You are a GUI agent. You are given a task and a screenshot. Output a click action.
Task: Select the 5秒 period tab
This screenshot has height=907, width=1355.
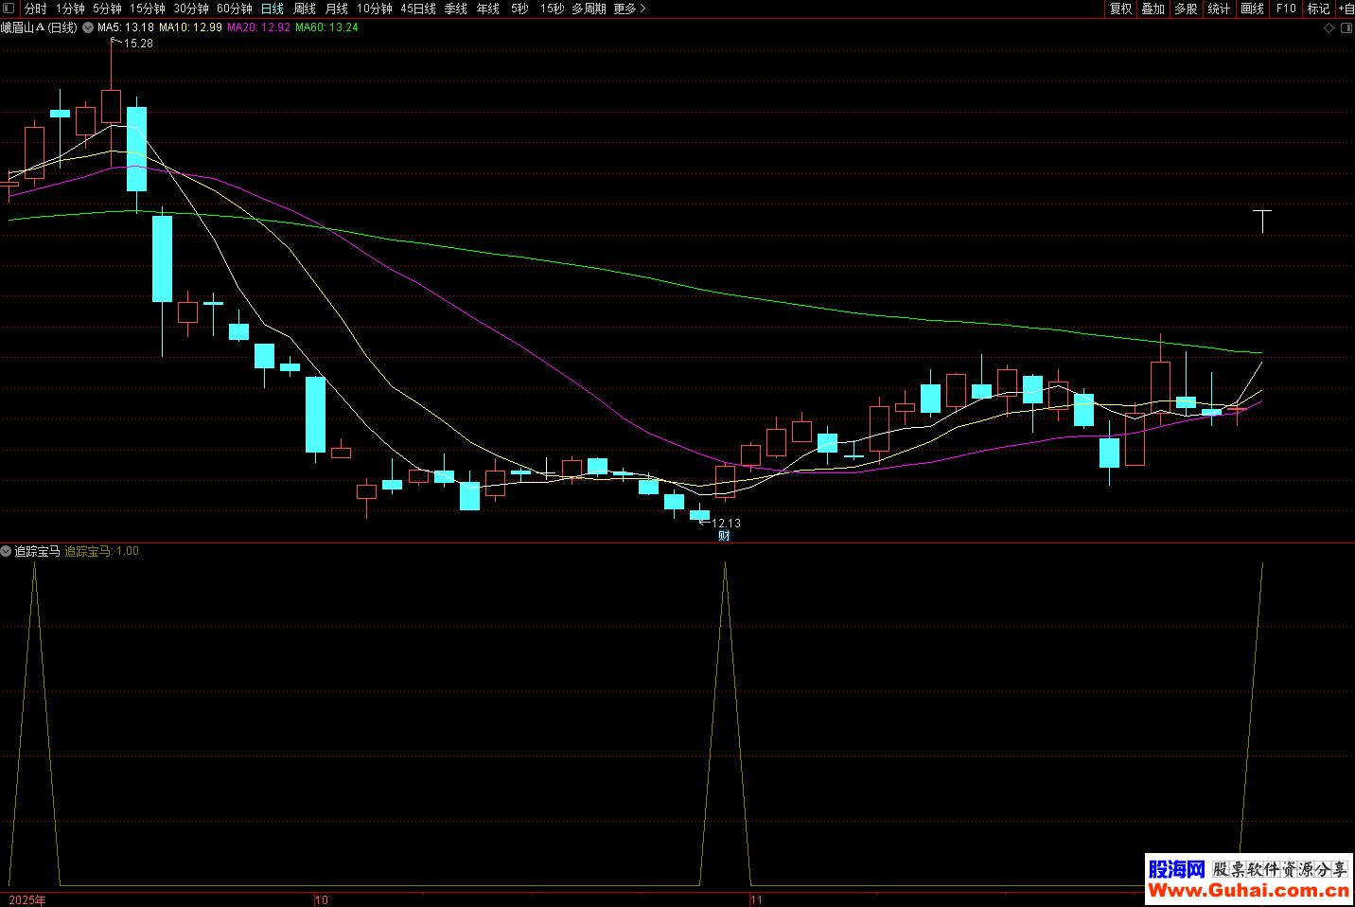point(519,9)
